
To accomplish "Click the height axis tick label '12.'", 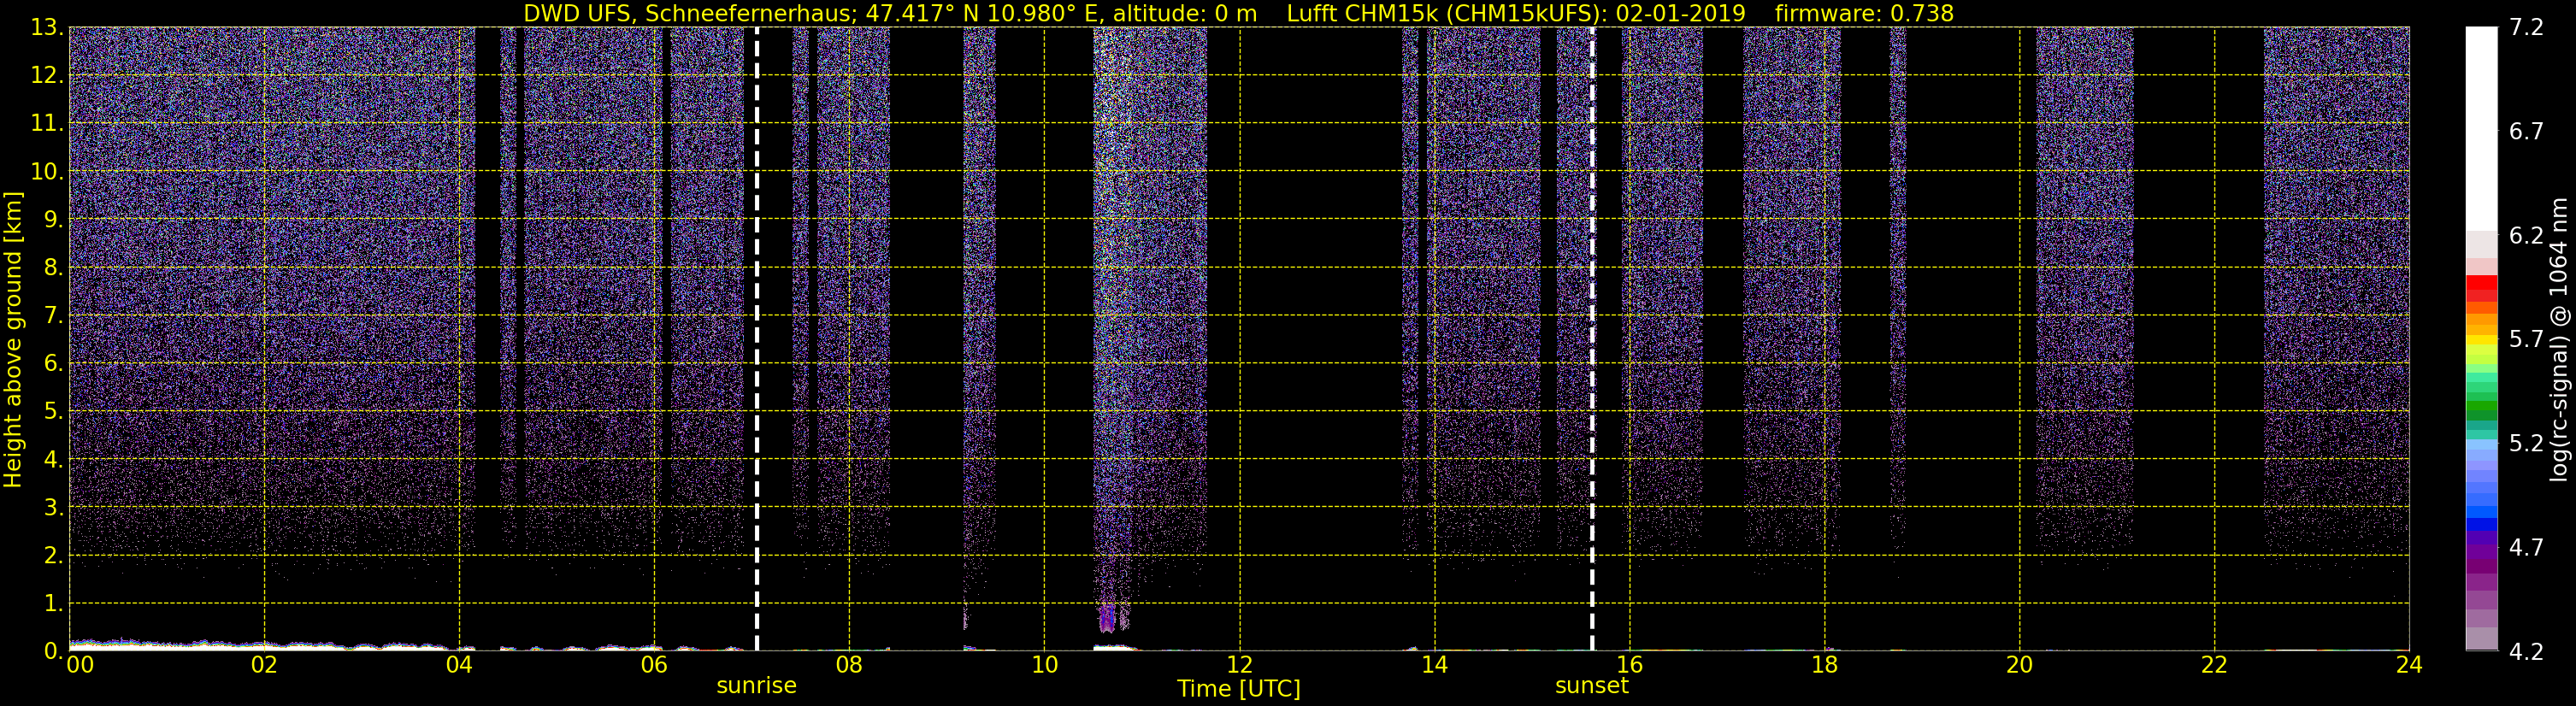I will [47, 75].
